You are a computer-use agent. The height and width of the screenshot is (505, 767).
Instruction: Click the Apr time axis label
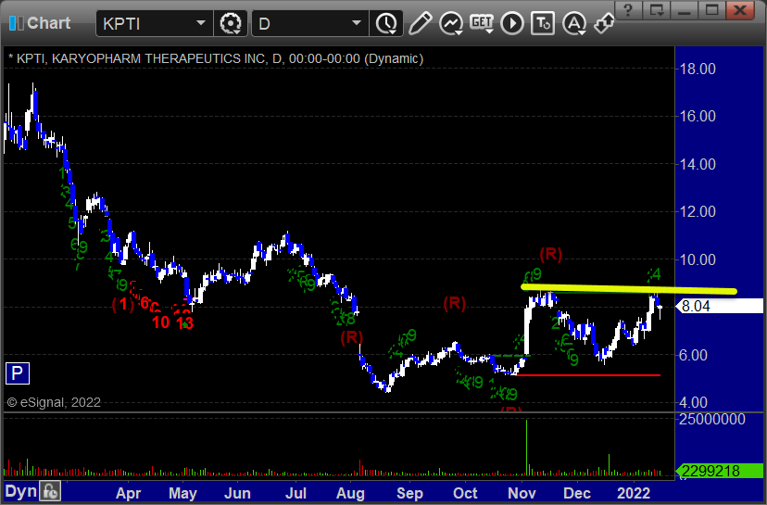pyautogui.click(x=128, y=493)
